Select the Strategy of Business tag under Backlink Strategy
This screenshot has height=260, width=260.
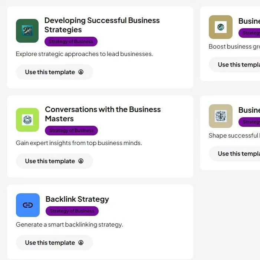[x=72, y=211]
